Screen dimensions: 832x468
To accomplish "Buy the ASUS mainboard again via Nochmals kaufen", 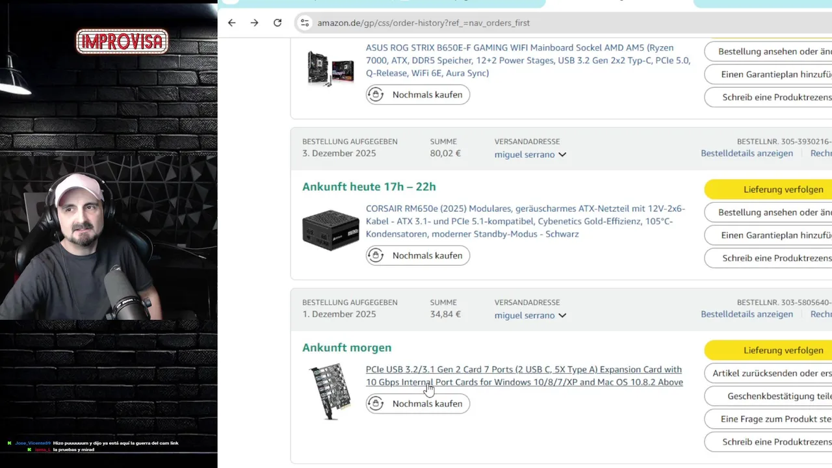I will tap(417, 95).
